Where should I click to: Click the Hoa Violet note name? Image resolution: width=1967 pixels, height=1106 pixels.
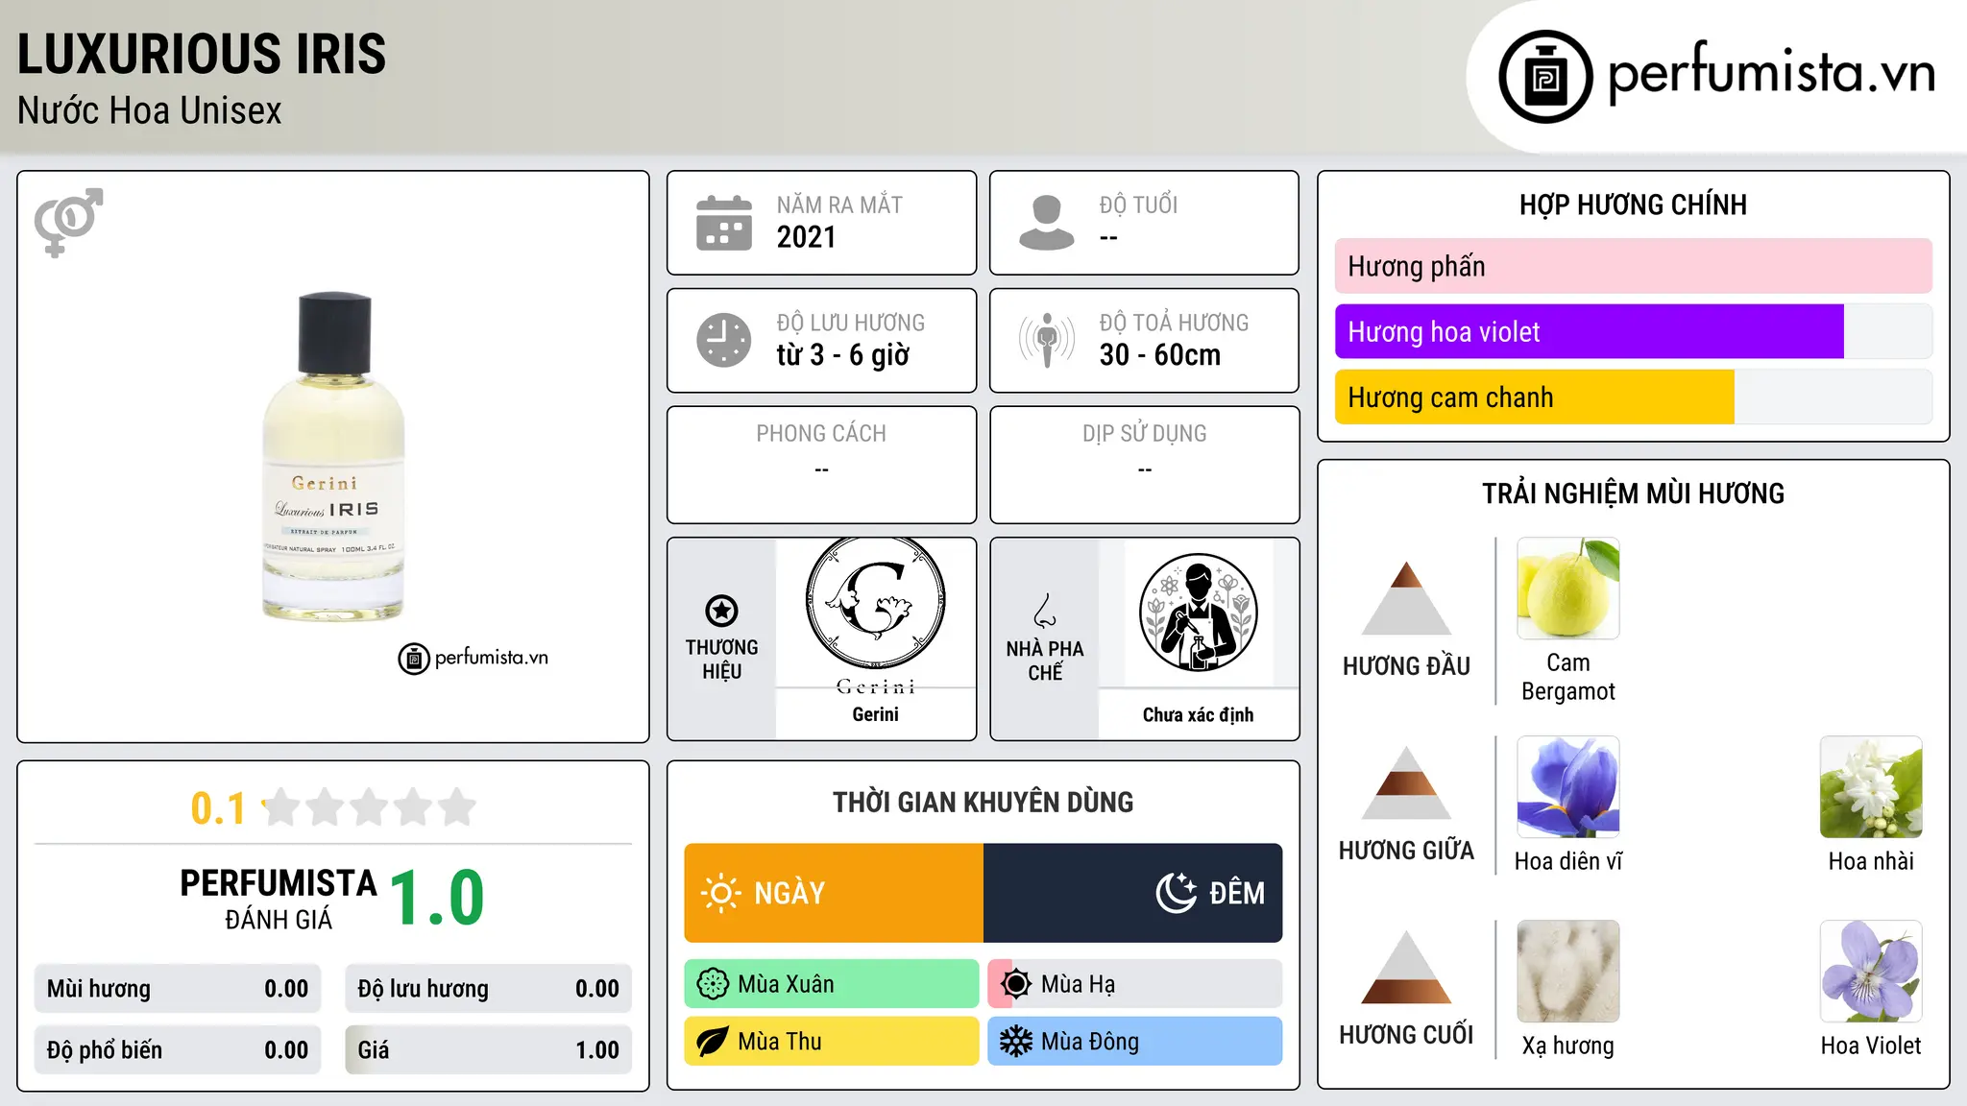[x=1871, y=1046]
